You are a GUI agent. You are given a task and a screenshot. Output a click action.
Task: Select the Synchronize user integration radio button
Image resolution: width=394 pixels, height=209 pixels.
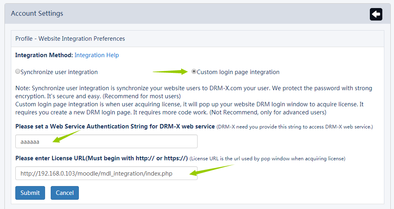[x=18, y=72]
